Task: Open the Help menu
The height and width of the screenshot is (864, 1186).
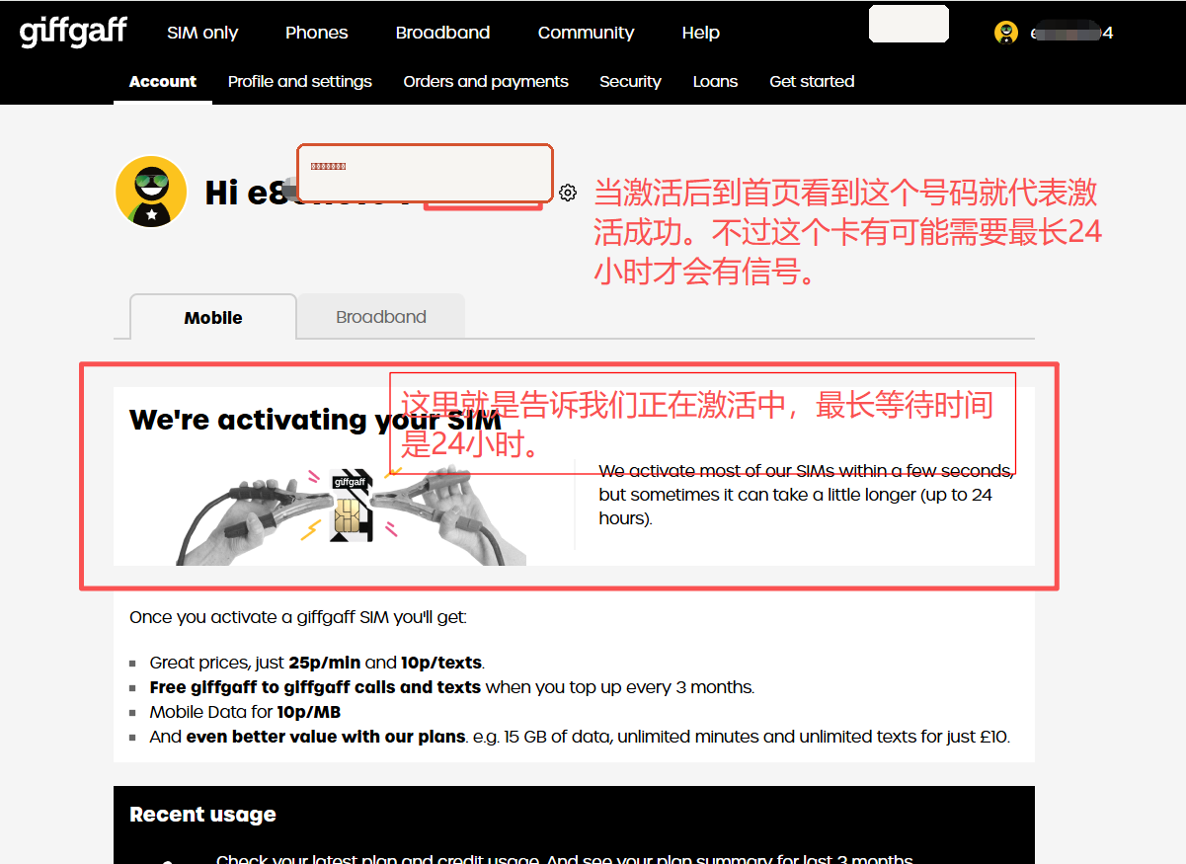Action: (700, 33)
